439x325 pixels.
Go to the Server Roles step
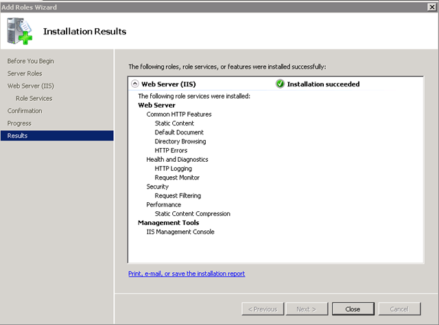click(x=25, y=73)
